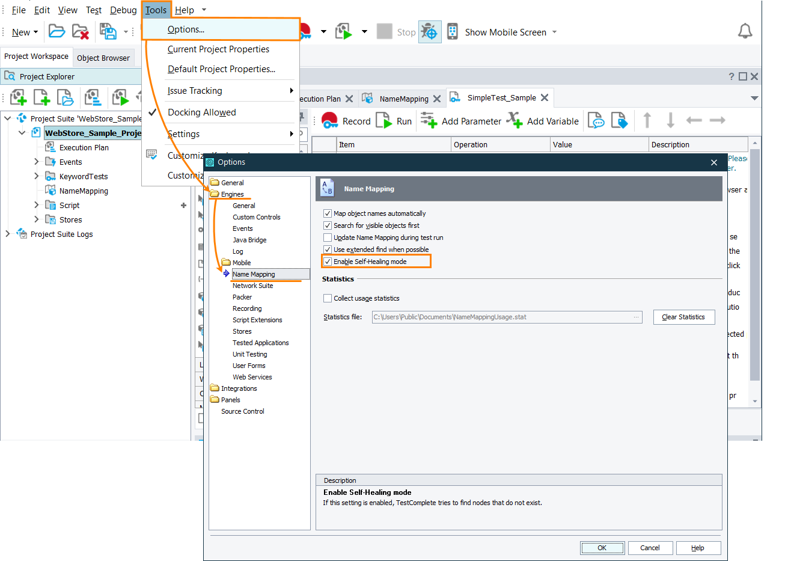Screen dimensions: 791x561
Task: Click OK in Options dialog
Action: click(602, 548)
